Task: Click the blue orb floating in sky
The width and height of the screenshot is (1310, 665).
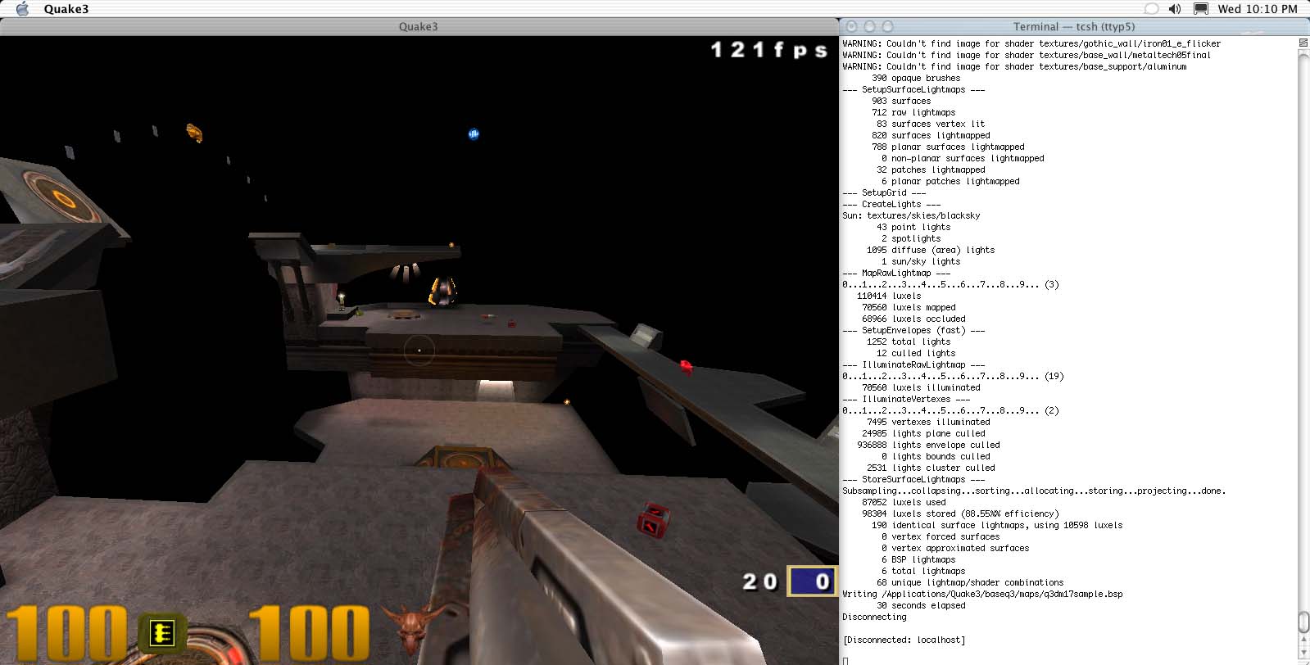Action: (x=474, y=134)
